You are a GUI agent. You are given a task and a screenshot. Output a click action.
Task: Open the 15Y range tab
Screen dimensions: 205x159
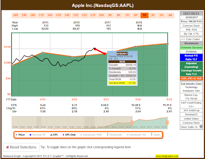coord(59,15)
